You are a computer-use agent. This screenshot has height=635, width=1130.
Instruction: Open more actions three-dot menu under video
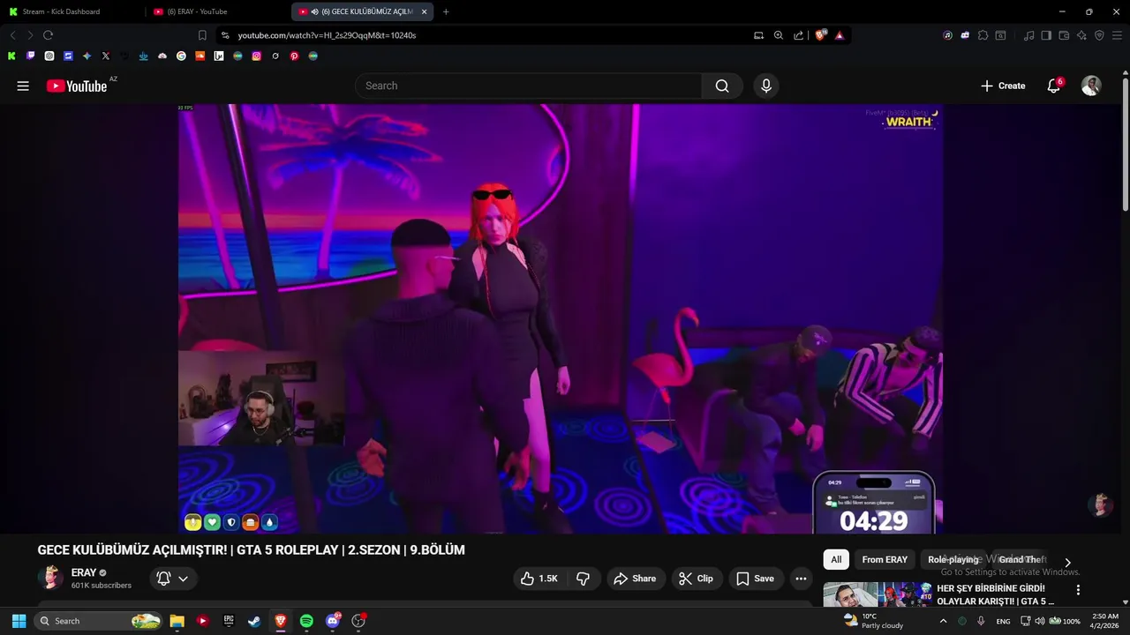(801, 579)
